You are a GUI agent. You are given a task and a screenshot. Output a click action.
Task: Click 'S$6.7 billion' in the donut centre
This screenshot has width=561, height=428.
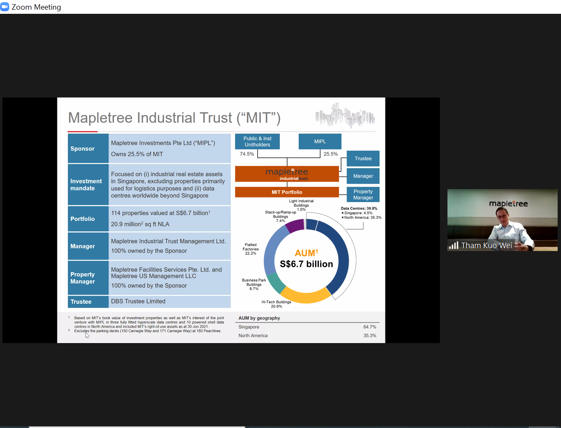coord(306,264)
